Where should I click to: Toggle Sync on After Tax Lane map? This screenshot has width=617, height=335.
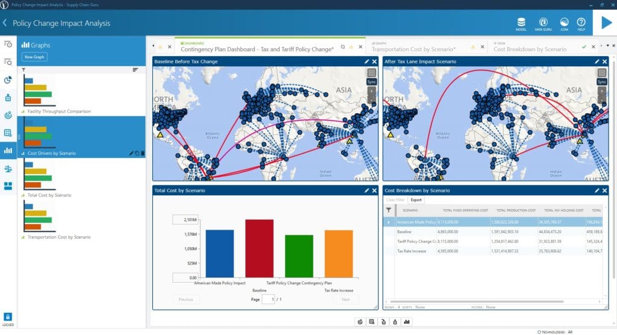(602, 82)
